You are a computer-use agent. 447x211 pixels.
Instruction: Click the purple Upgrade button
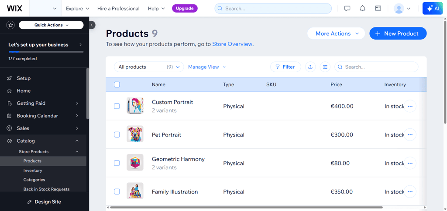tap(185, 8)
